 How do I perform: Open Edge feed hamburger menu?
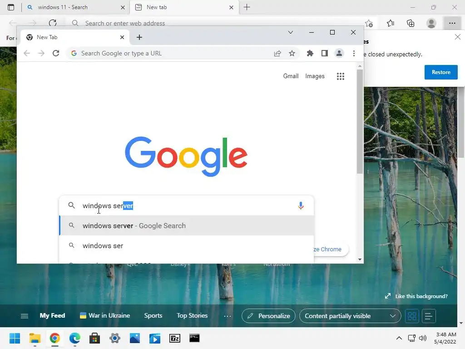(x=25, y=316)
